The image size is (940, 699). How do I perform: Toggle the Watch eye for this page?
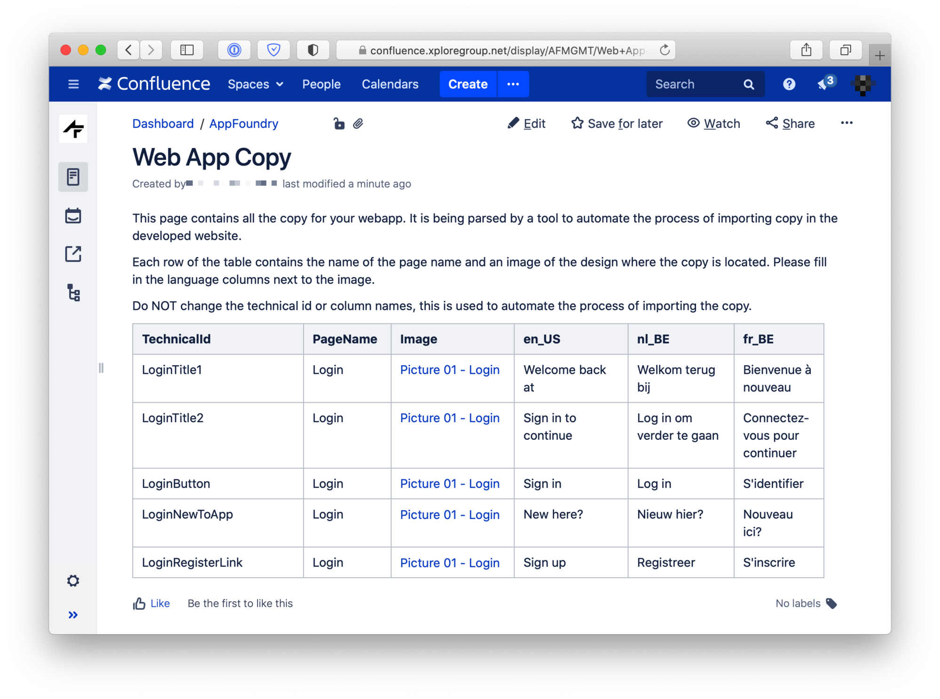pyautogui.click(x=713, y=124)
